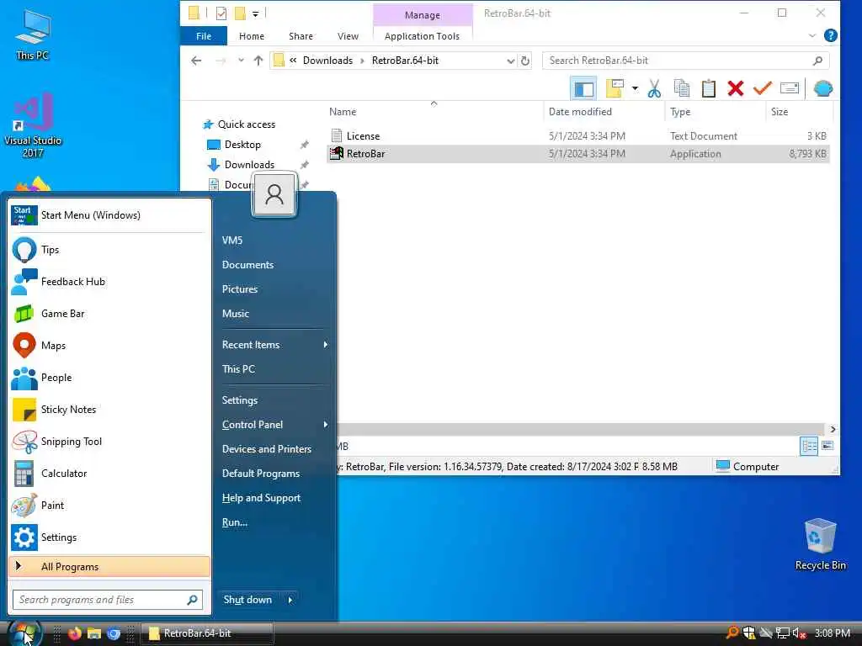This screenshot has height=646, width=862.
Task: Launch People app from start menu
Action: pos(109,378)
